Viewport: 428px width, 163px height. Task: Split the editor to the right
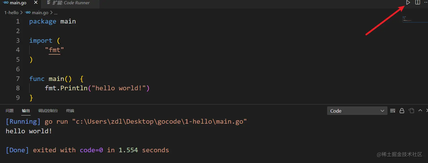417,3
